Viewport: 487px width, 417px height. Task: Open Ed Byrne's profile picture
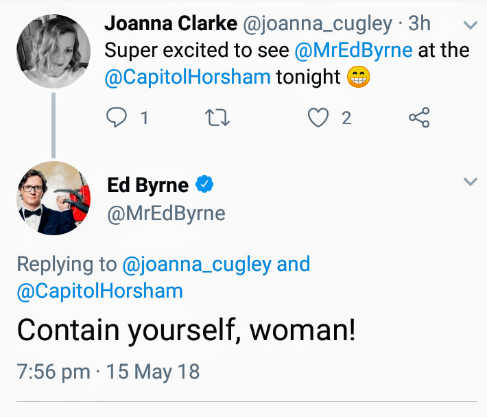pos(53,198)
